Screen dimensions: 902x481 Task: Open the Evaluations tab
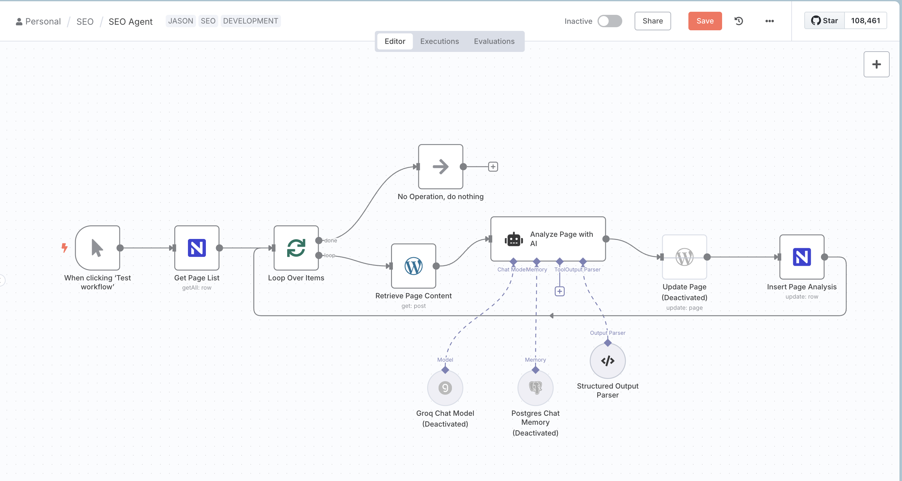(x=494, y=41)
